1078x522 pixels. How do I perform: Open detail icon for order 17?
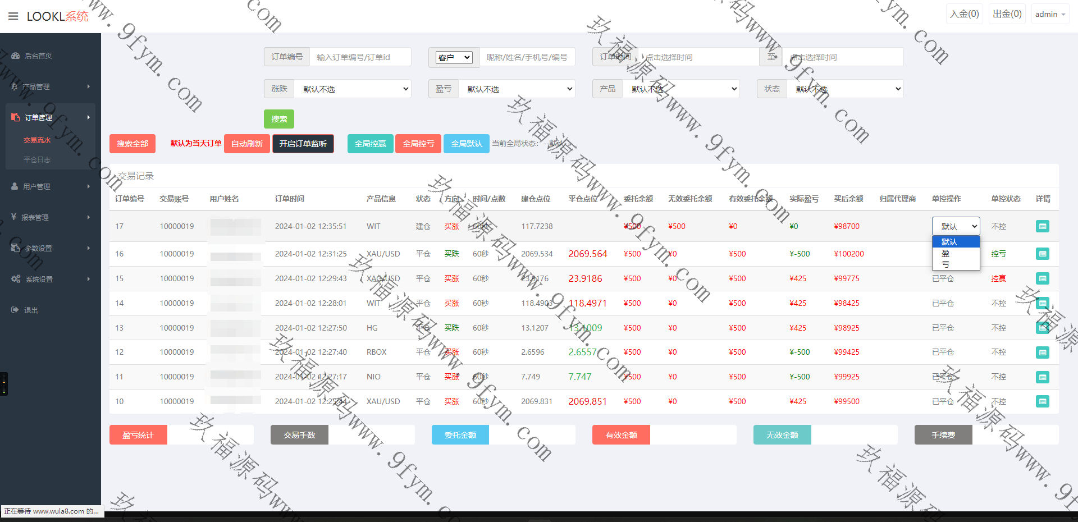click(1042, 226)
